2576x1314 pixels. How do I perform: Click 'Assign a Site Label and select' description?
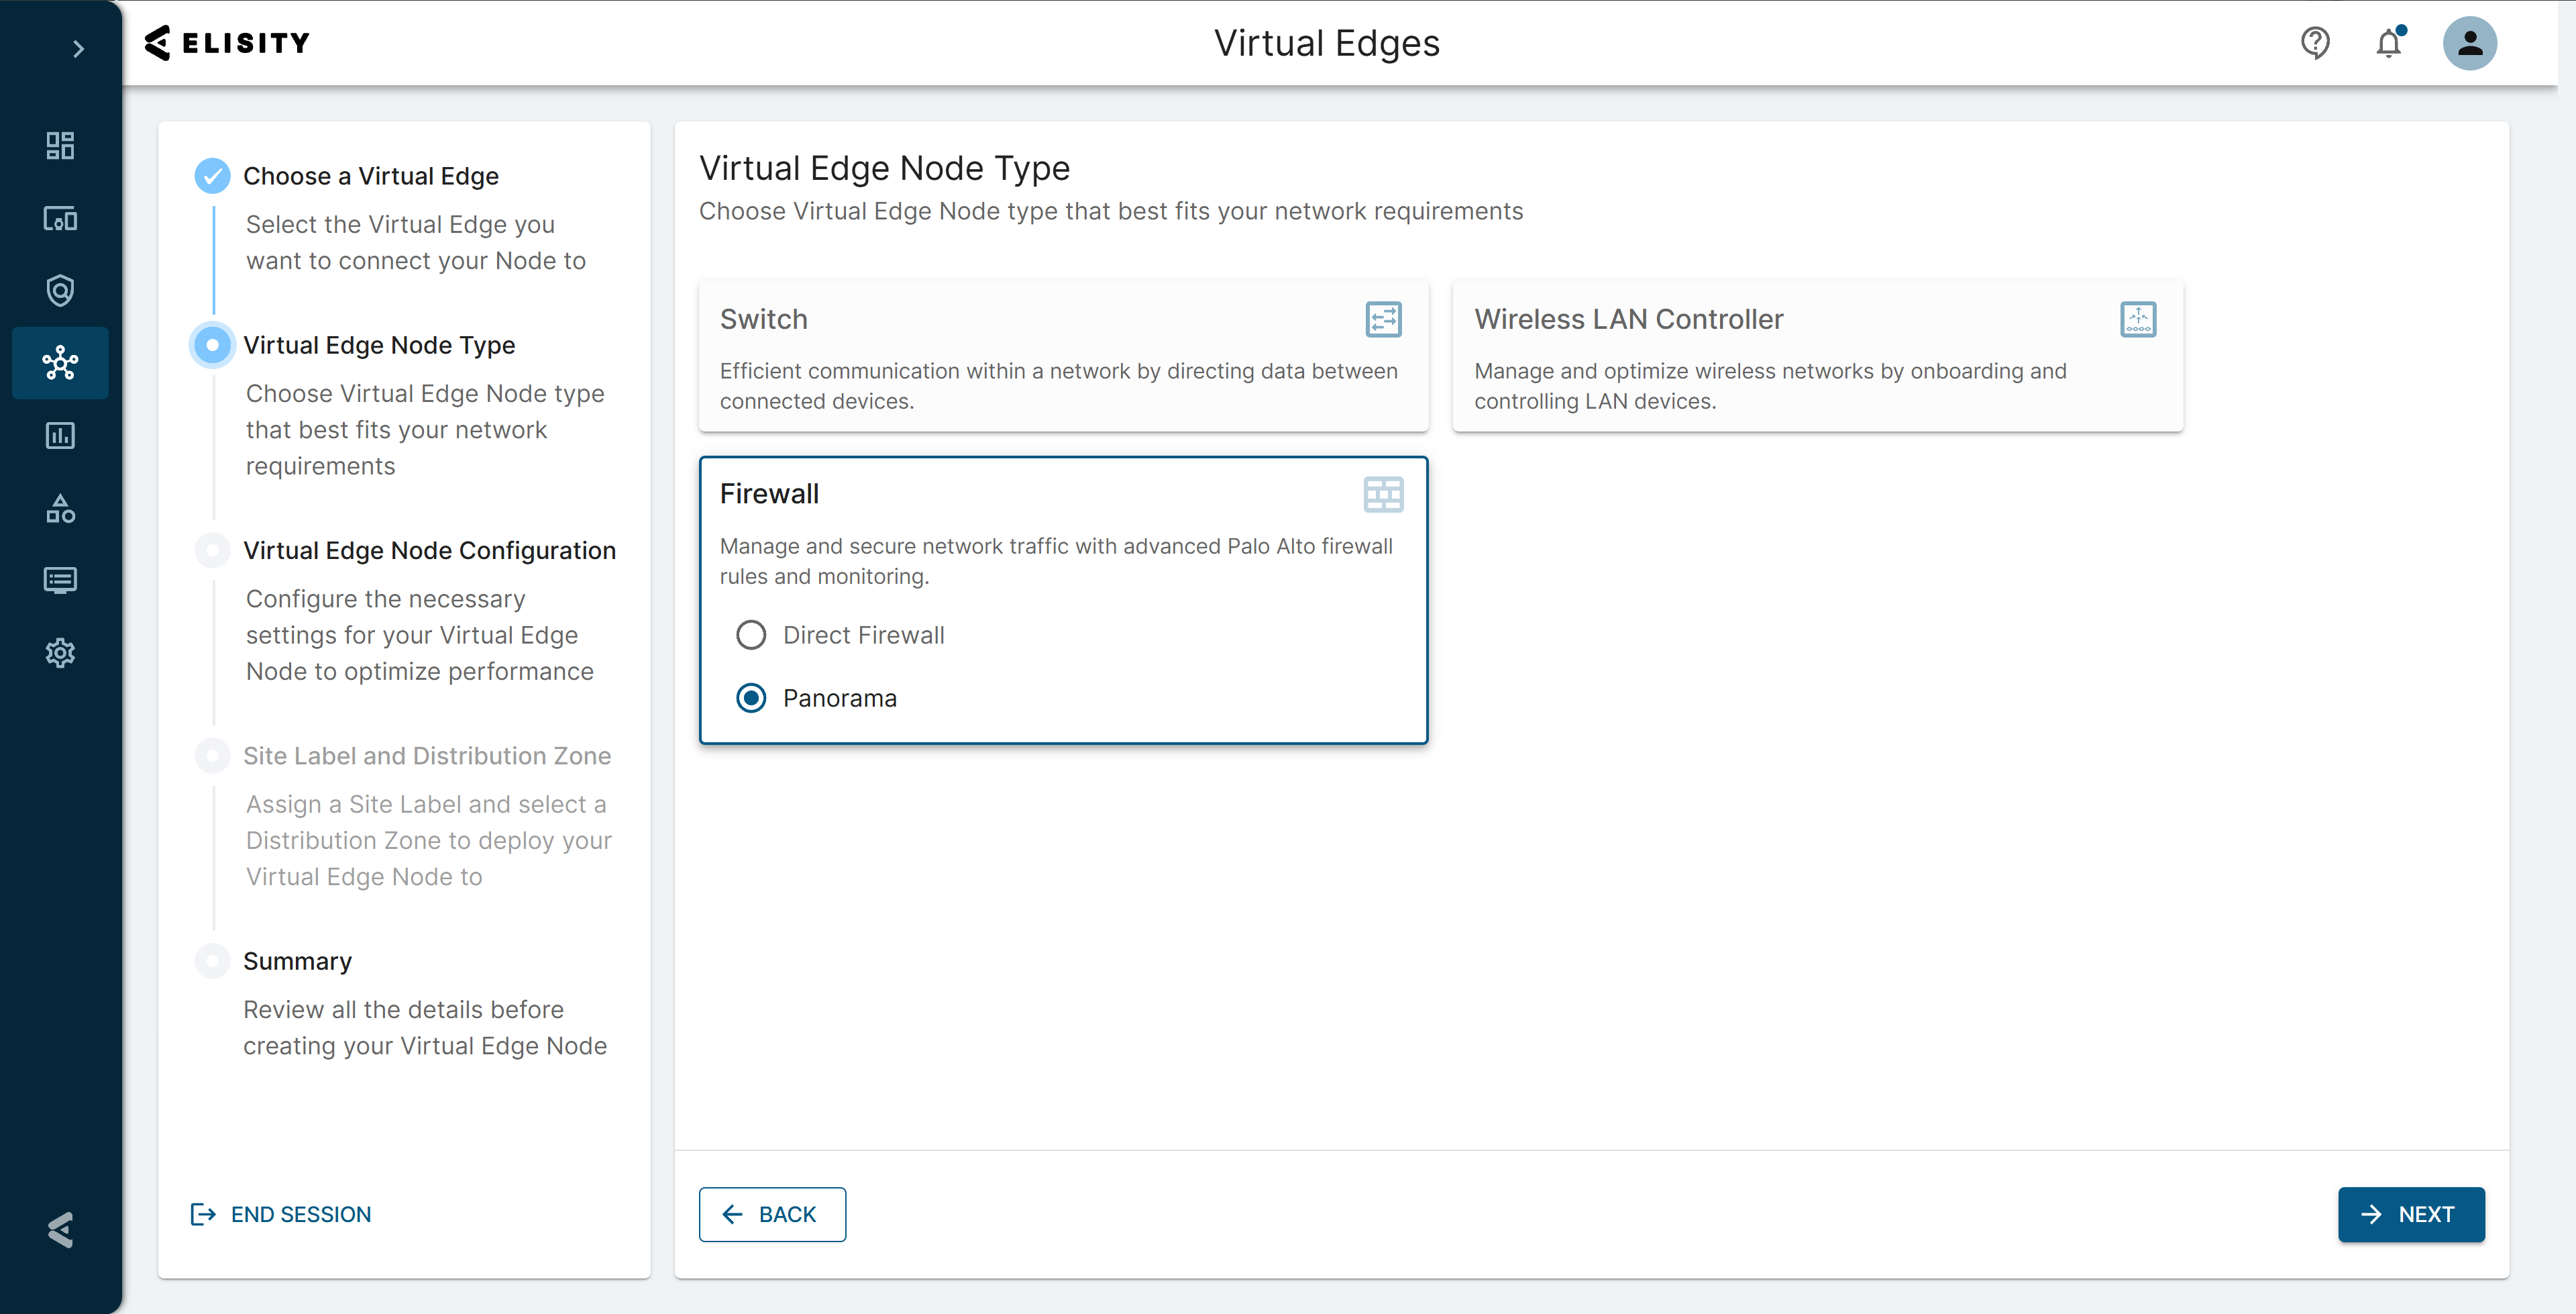coord(429,840)
